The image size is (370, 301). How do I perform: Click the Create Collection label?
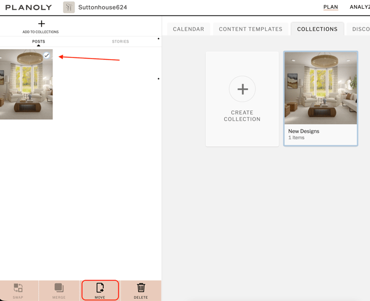242,115
